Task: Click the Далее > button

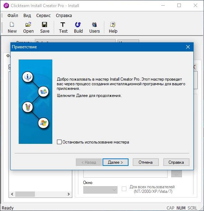Action: (115, 162)
